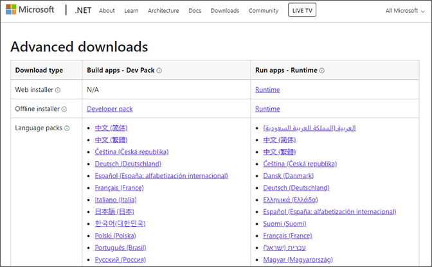Click info icon next to Language packs
This screenshot has height=267, width=432.
[67, 128]
